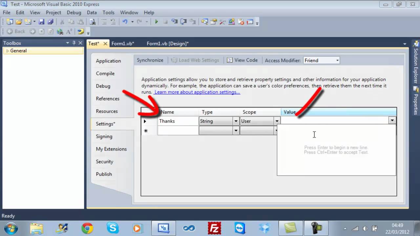Open TeamViewer from the taskbar
The width and height of the screenshot is (420, 236).
(240, 228)
